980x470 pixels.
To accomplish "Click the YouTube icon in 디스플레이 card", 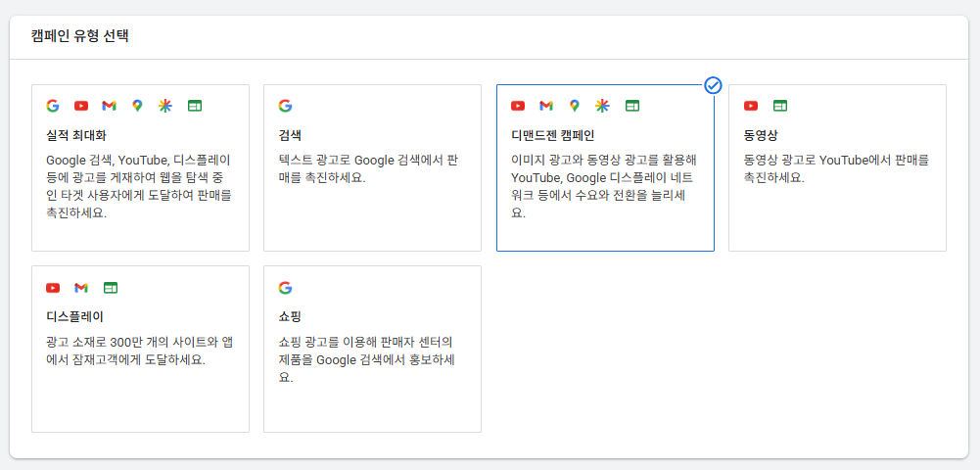I will pos(53,288).
